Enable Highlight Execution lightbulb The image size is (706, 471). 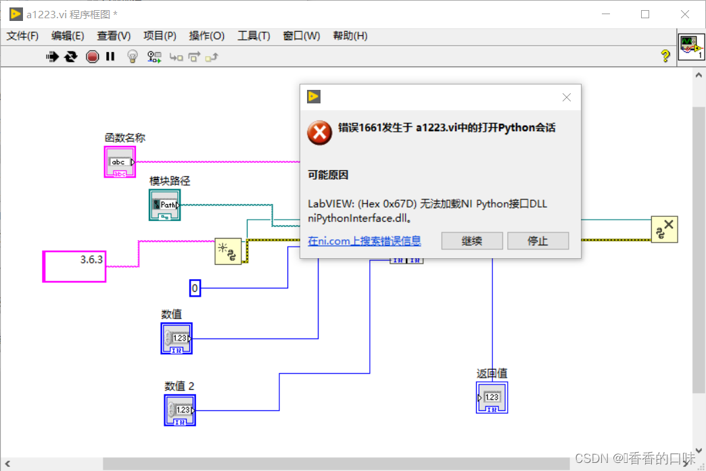[133, 57]
